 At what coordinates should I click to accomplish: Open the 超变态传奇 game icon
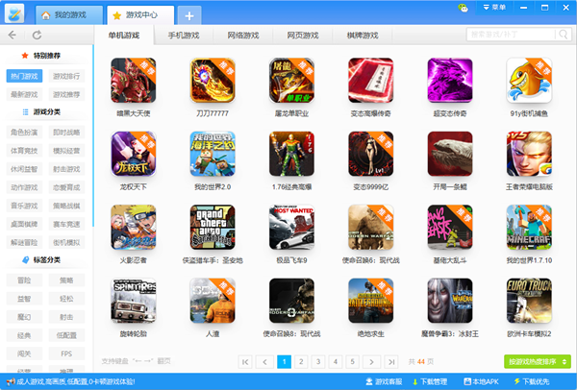pyautogui.click(x=450, y=80)
